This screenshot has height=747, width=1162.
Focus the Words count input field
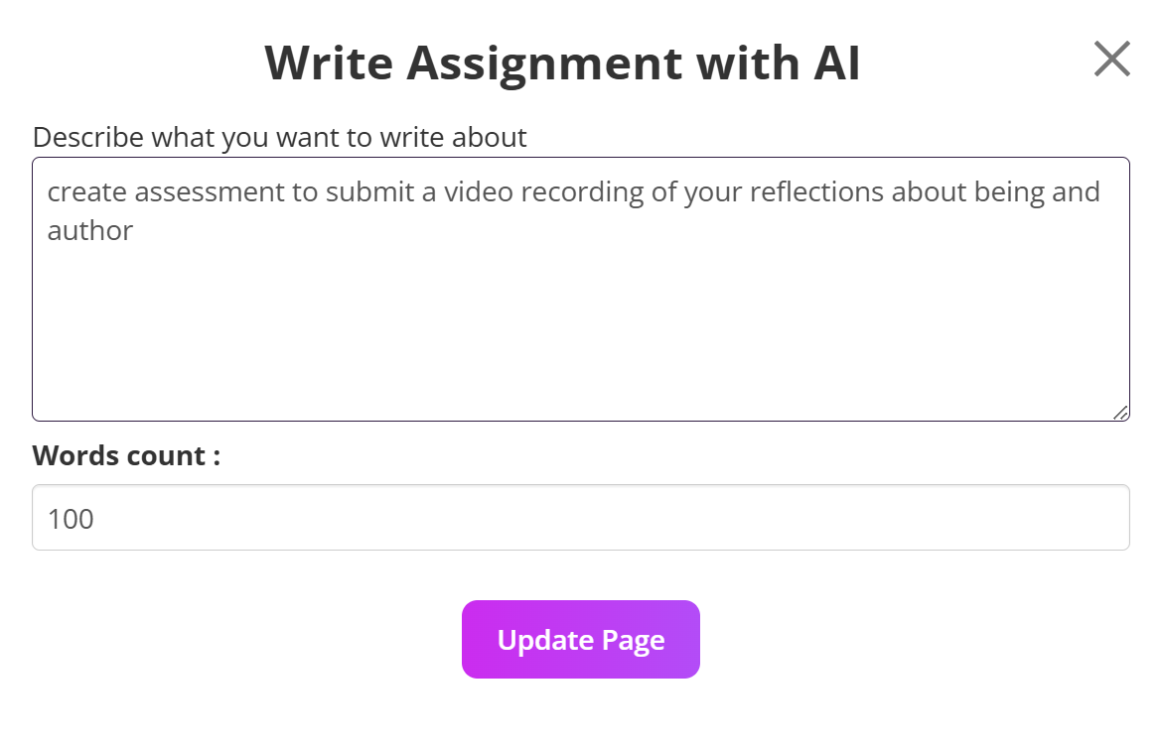coord(580,518)
